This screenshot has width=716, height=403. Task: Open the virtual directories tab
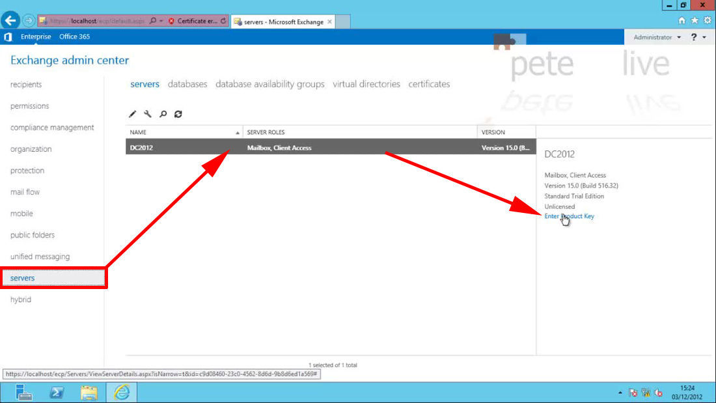(x=366, y=84)
